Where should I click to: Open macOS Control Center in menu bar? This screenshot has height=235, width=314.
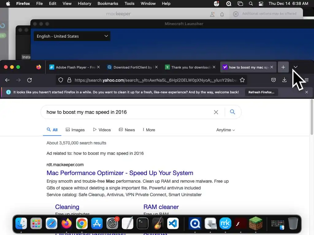[x=261, y=4]
